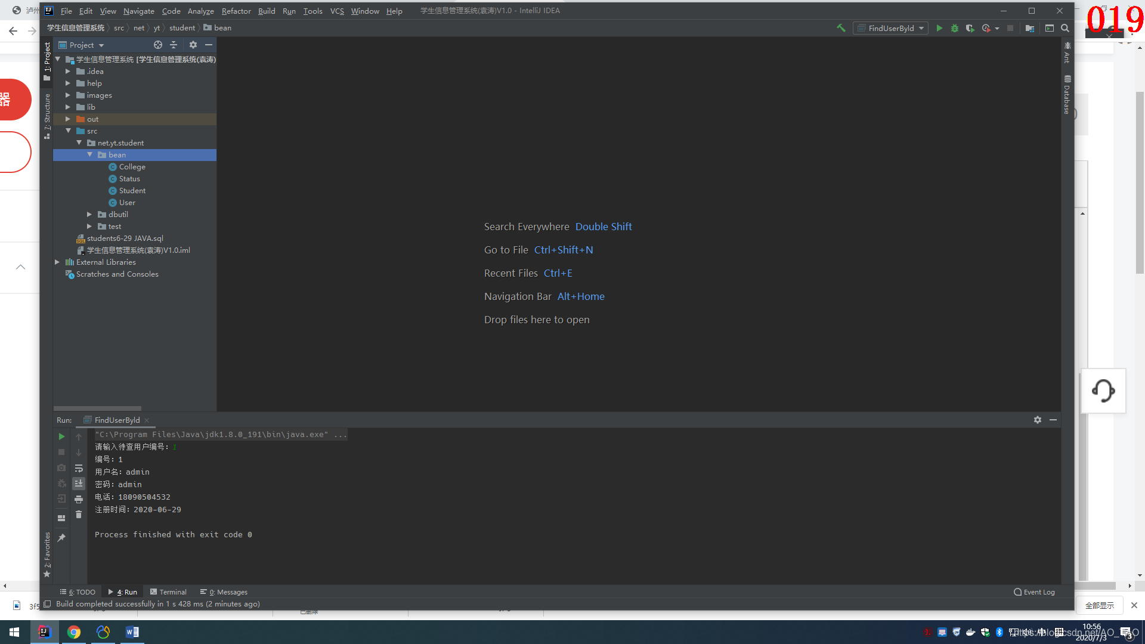Click locate/select opened file target icon
This screenshot has width=1145, height=644.
coord(158,45)
